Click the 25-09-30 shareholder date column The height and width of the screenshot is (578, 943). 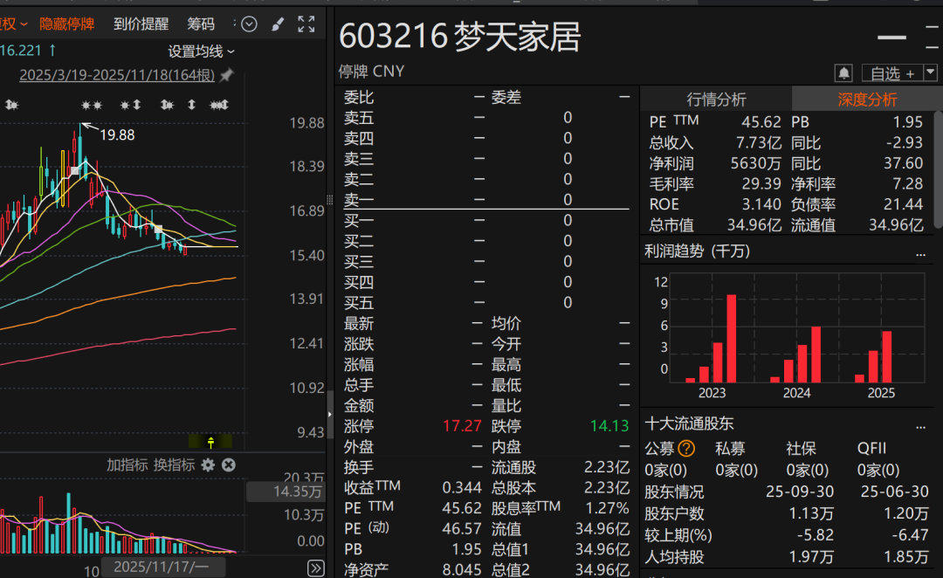point(799,492)
